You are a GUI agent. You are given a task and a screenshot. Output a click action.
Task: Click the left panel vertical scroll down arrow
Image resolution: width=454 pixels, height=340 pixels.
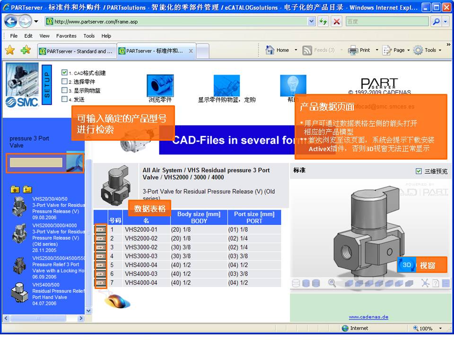(x=88, y=311)
